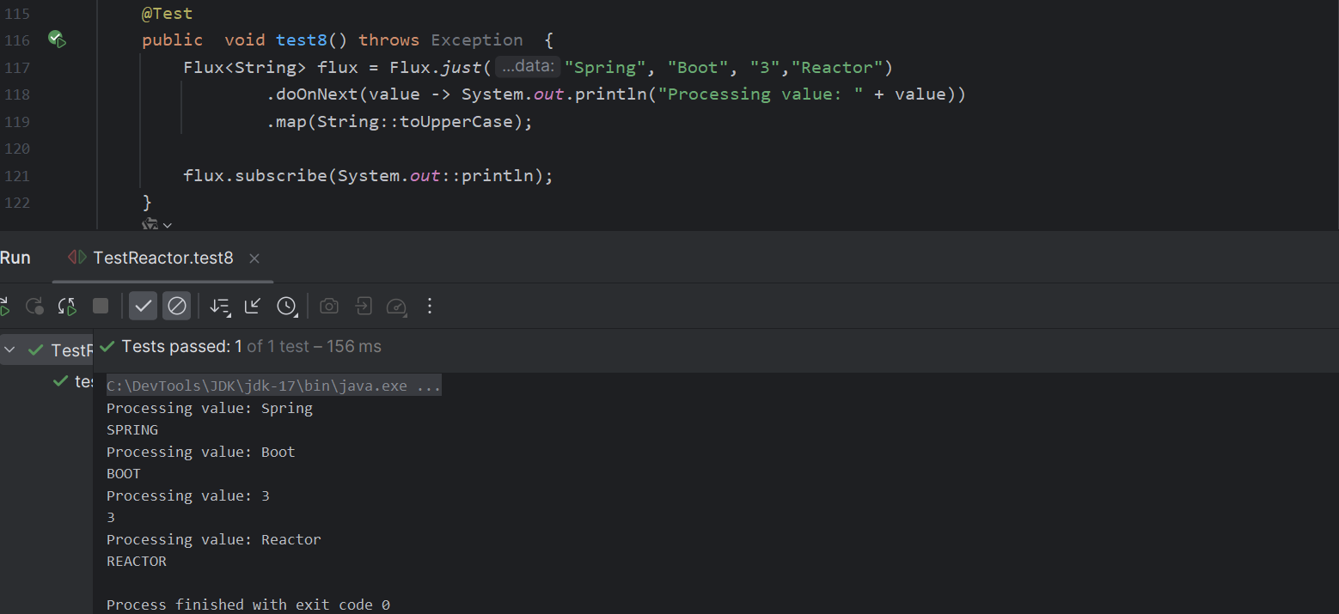Click the Collapse All arrow icon
The height and width of the screenshot is (614, 1339).
pos(253,306)
